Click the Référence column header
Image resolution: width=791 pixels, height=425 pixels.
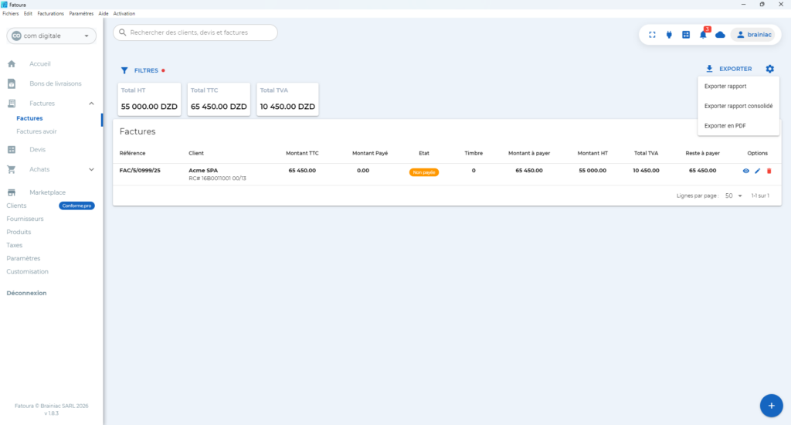[x=132, y=154]
